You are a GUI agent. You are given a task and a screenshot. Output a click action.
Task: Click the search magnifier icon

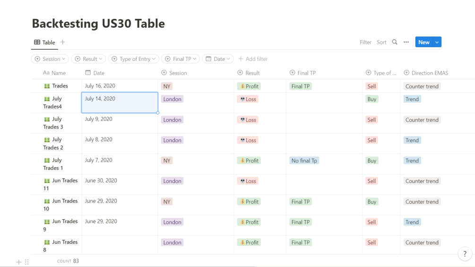tap(395, 42)
